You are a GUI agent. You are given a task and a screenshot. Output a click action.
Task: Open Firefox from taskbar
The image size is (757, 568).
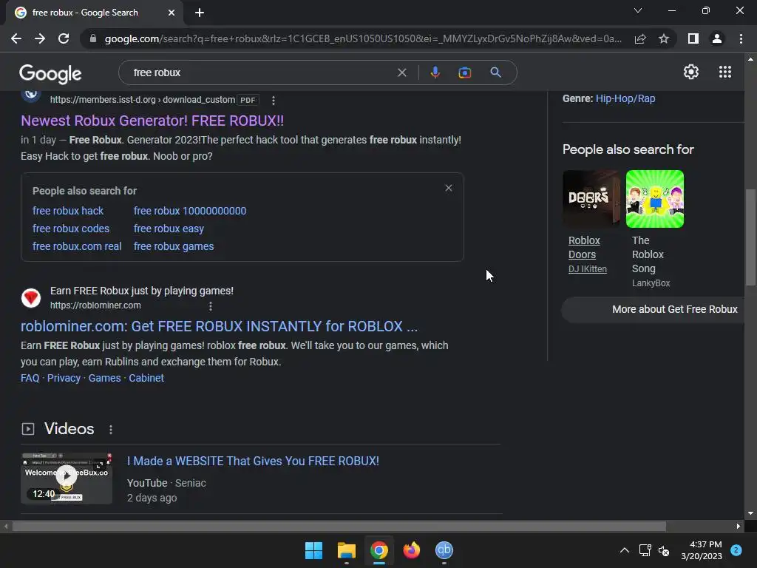[x=411, y=550]
